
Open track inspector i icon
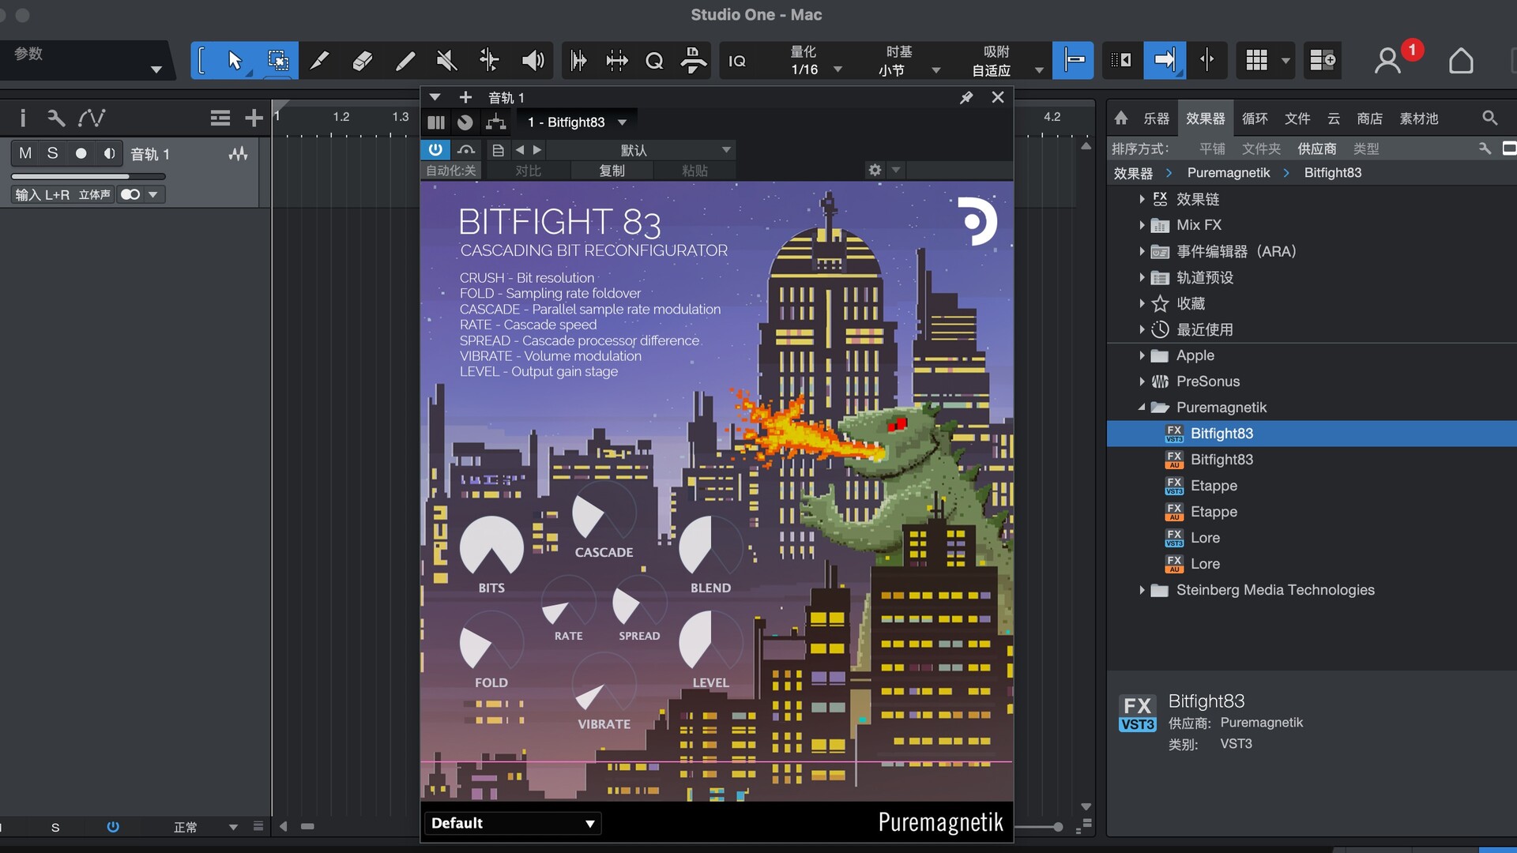[23, 118]
